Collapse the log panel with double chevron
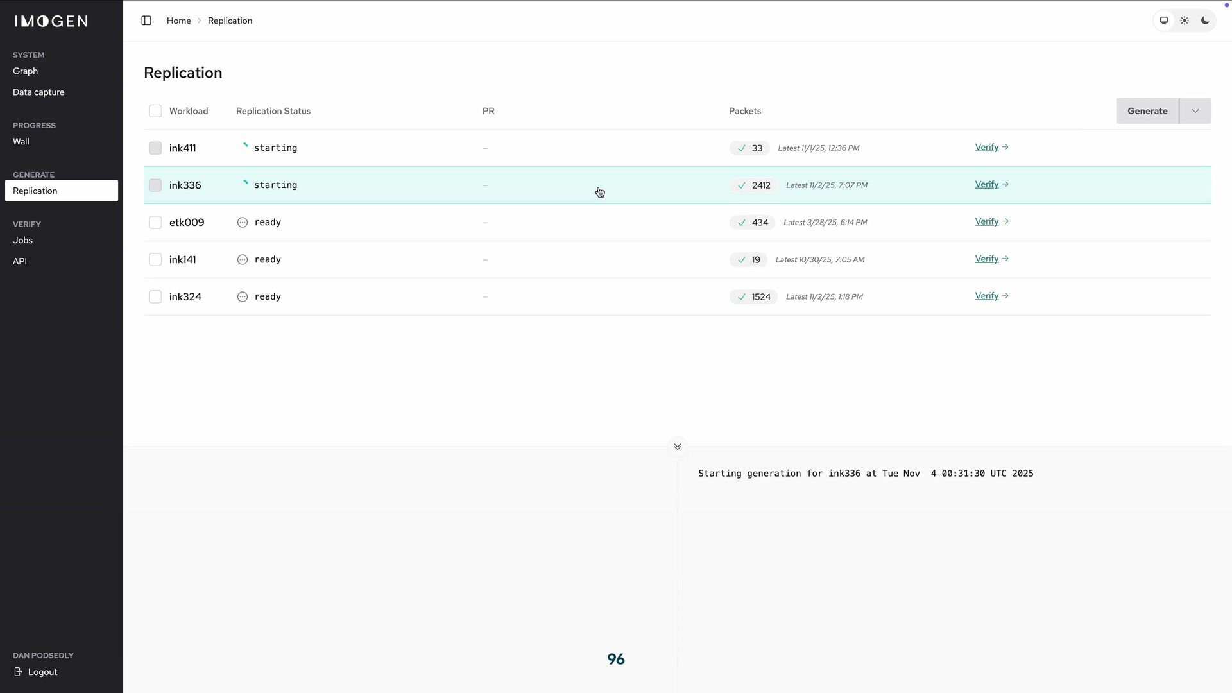Viewport: 1232px width, 693px height. (x=677, y=447)
